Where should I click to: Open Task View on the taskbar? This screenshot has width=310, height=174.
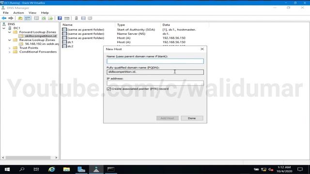[x=36, y=169]
